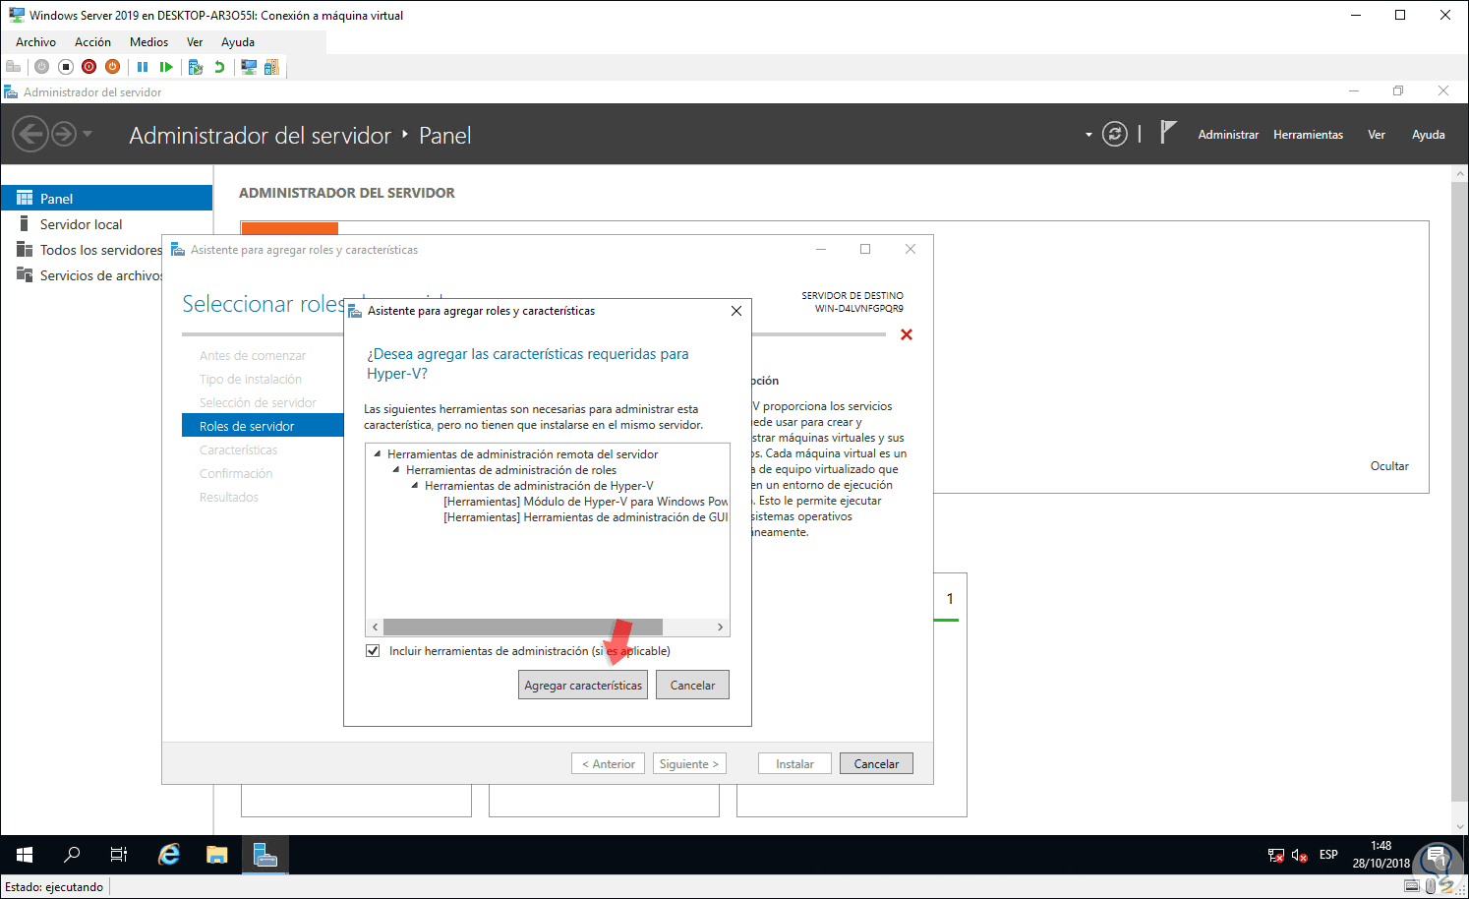
Task: Select Panel in the Server Manager sidebar
Action: [x=106, y=198]
